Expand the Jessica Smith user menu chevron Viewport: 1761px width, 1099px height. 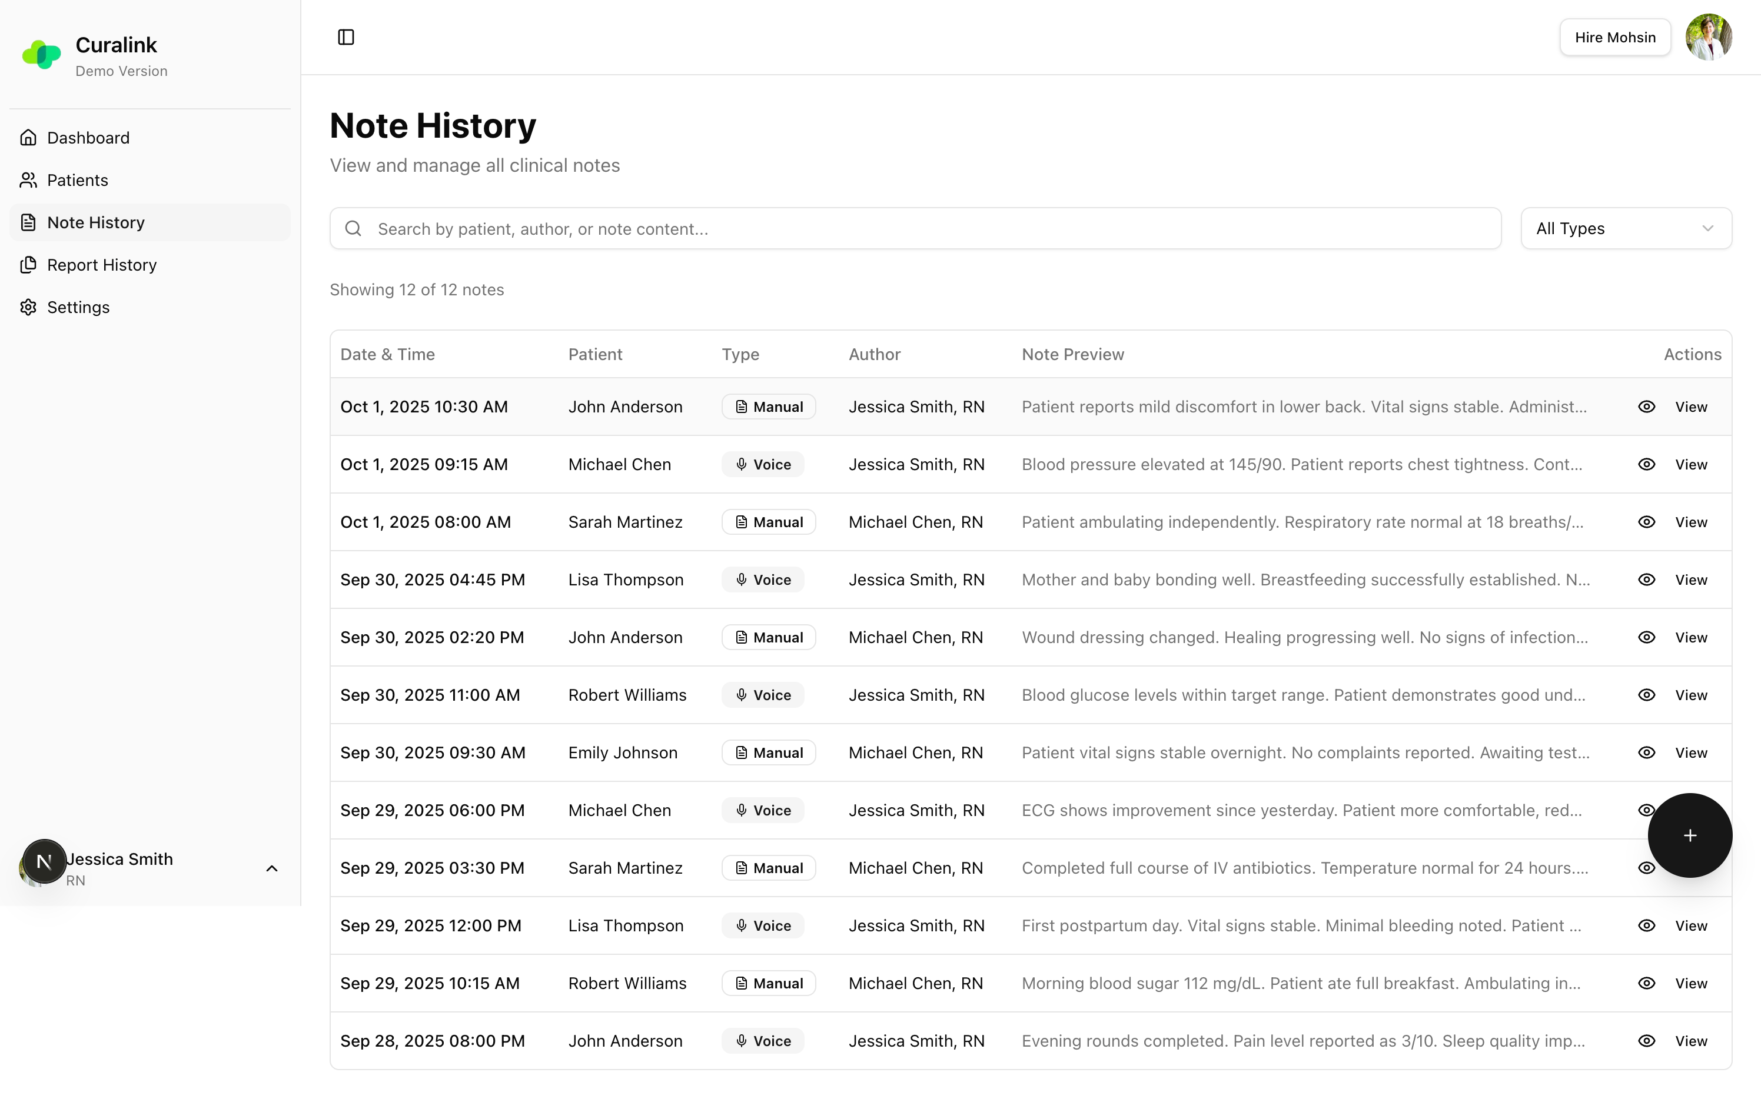point(272,868)
